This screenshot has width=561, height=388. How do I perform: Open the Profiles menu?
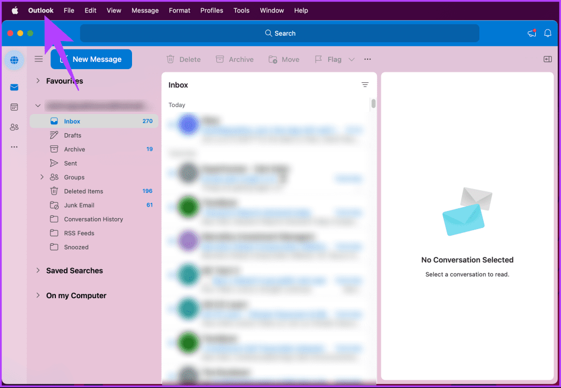pos(211,10)
